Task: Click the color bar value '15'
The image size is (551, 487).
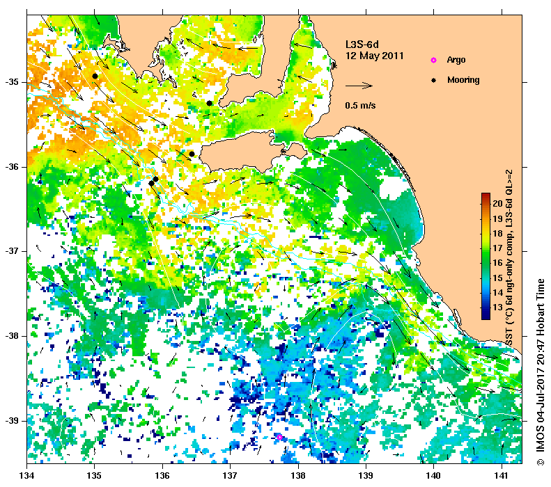Action: (x=497, y=278)
